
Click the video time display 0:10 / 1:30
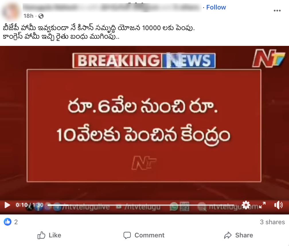pyautogui.click(x=30, y=205)
